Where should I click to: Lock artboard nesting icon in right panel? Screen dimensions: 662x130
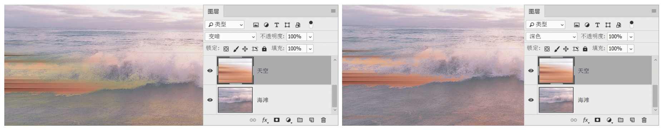click(575, 49)
